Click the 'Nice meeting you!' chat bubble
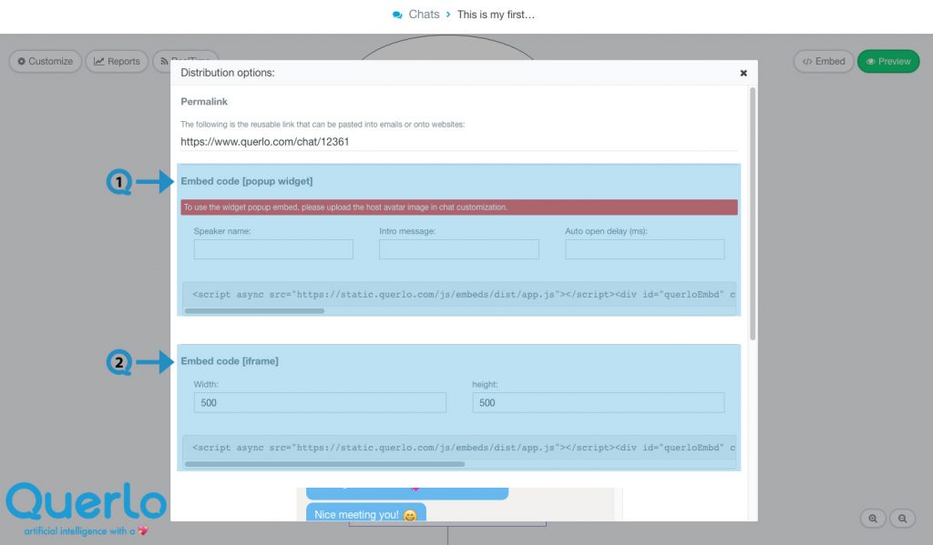933x545 pixels. (366, 513)
